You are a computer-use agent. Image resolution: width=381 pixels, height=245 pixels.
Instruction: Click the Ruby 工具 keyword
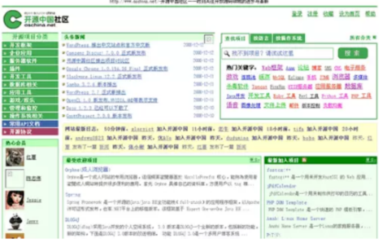coord(284,96)
